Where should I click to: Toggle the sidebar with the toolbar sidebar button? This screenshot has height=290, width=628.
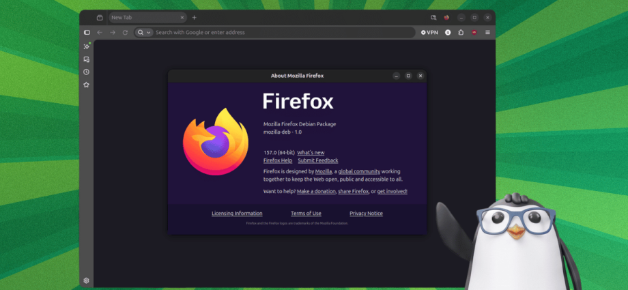pyautogui.click(x=87, y=33)
